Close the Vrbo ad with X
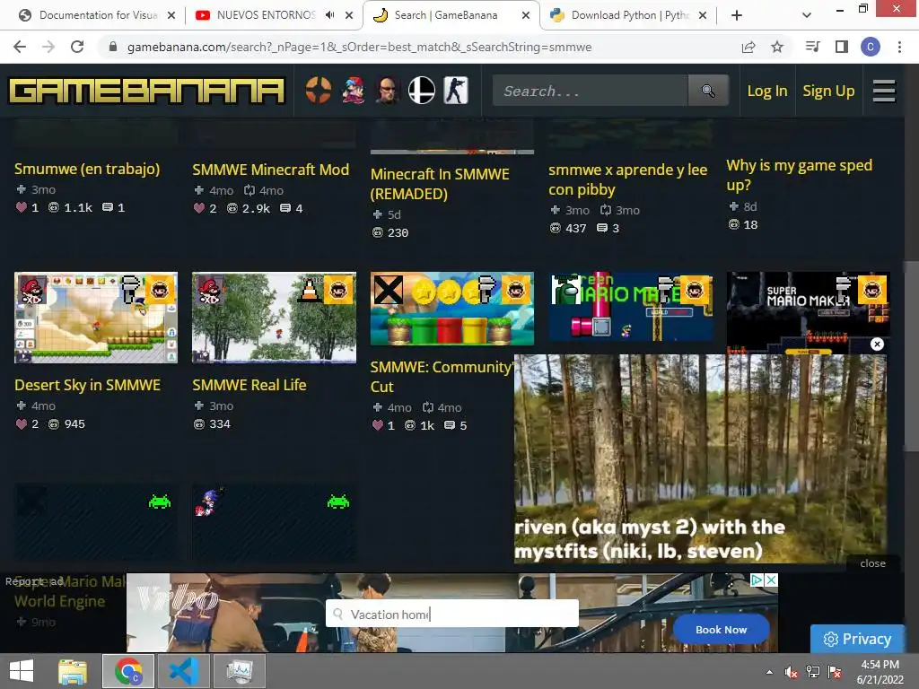 [771, 580]
